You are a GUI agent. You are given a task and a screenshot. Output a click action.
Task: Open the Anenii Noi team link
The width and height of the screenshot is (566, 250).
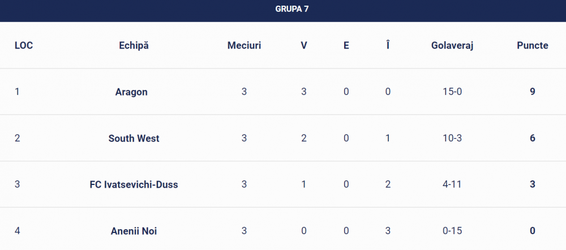134,231
